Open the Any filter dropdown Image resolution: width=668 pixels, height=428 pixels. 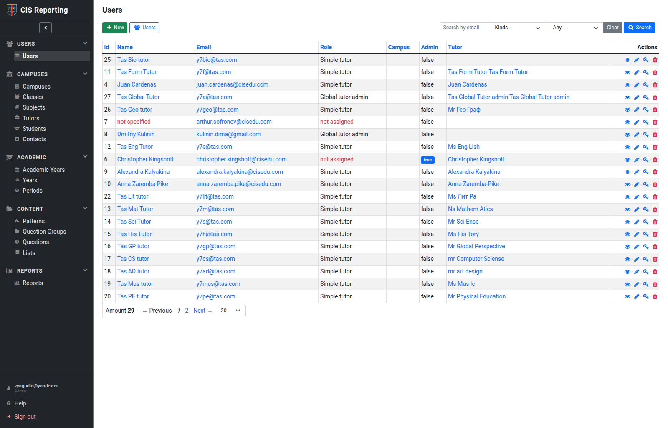574,28
